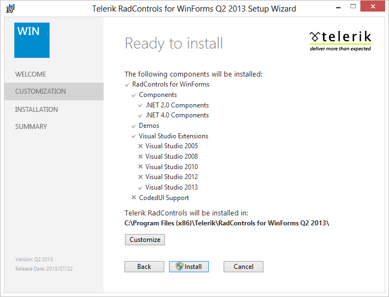The width and height of the screenshot is (389, 297).
Task: Close the Setup Wizard window
Action: click(372, 7)
